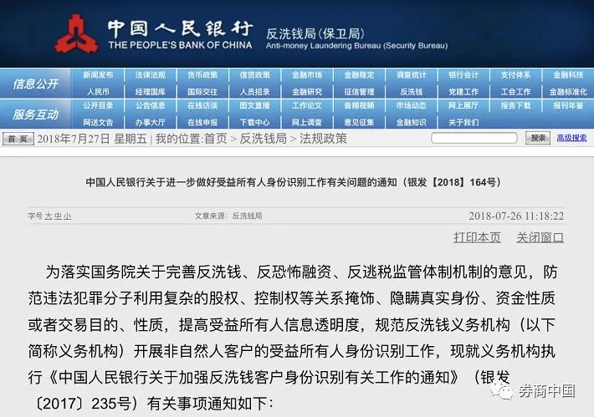Go to 支付体系 section

516,75
